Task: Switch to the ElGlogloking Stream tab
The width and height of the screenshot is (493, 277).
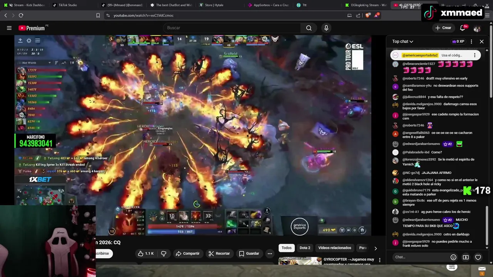Action: click(x=366, y=5)
